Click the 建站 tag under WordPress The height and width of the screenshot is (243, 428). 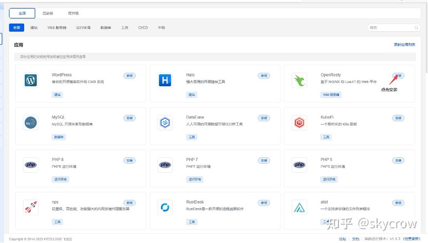[57, 95]
